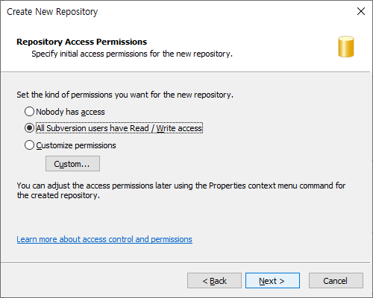373x298 pixels.
Task: Select the Nobody has access radio button
Action: coord(29,112)
